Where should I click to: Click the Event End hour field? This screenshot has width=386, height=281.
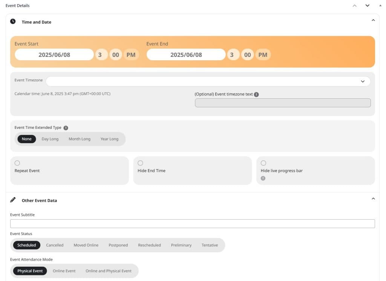(x=233, y=55)
